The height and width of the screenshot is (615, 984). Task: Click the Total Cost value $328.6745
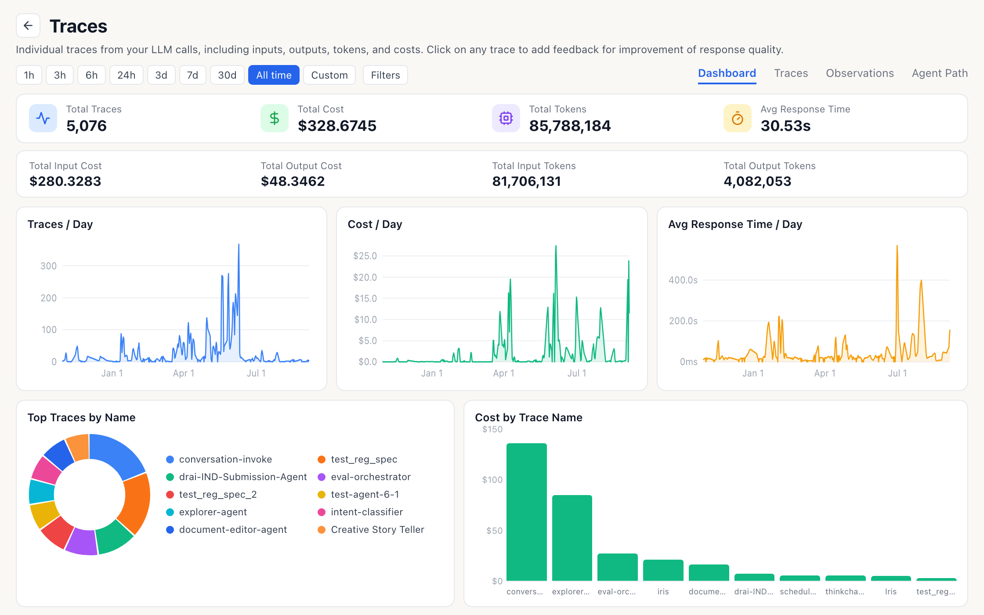pyautogui.click(x=337, y=126)
